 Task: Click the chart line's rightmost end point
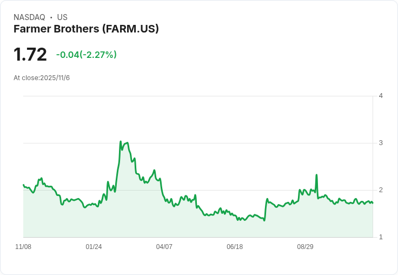point(373,203)
